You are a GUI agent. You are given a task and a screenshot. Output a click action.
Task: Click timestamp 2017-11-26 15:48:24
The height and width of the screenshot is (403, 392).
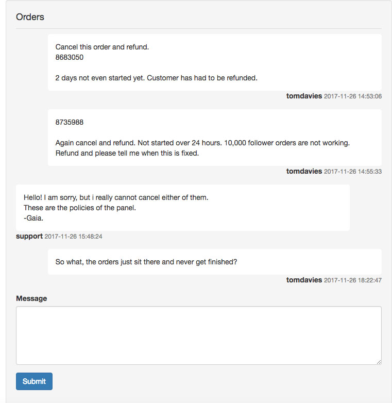74,237
